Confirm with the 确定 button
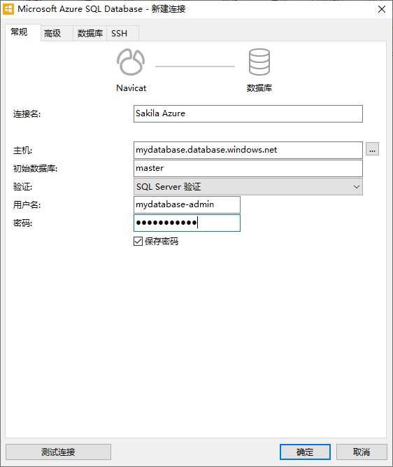 click(x=305, y=452)
